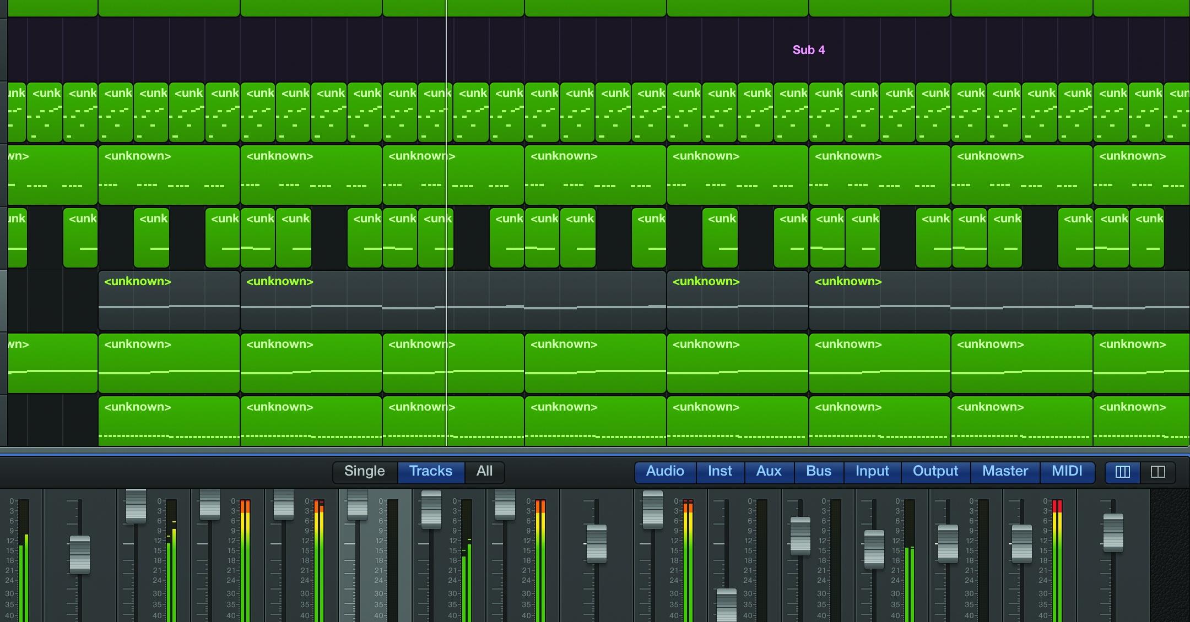Toggle the Master channel strip filter
The width and height of the screenshot is (1190, 622).
pyautogui.click(x=1005, y=471)
